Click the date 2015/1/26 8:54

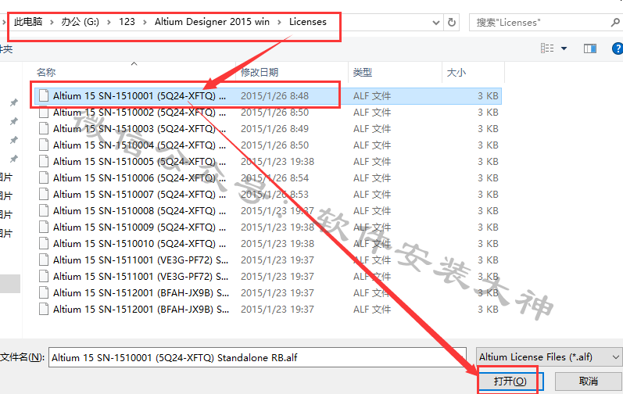(274, 178)
